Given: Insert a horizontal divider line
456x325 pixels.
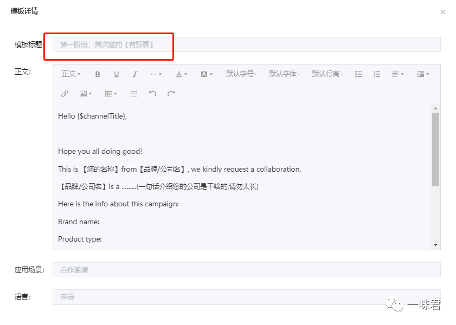Looking at the screenshot, I should tap(134, 94).
